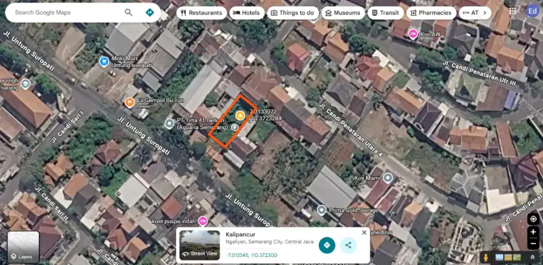Open the Ed account avatar
The width and height of the screenshot is (543, 265).
click(533, 11)
